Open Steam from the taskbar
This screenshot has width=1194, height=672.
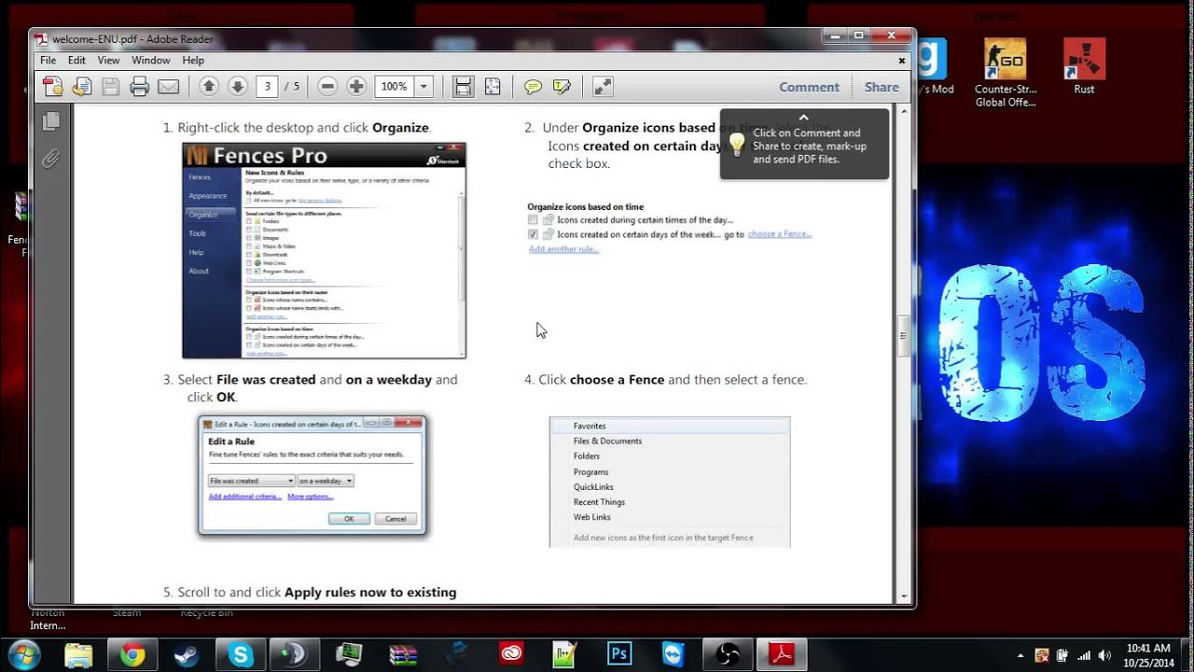tap(187, 654)
